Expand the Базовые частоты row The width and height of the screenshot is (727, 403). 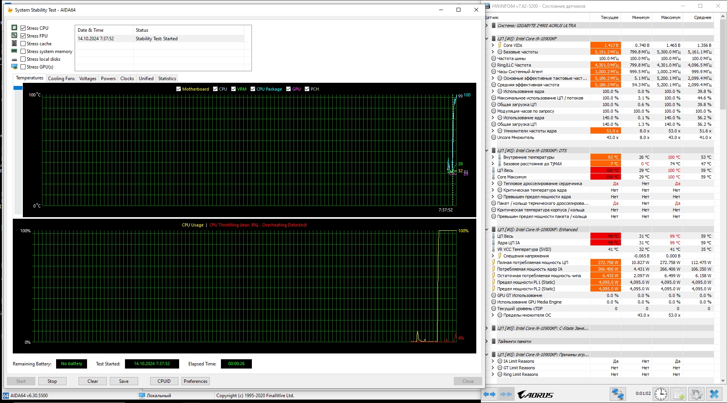(x=493, y=52)
